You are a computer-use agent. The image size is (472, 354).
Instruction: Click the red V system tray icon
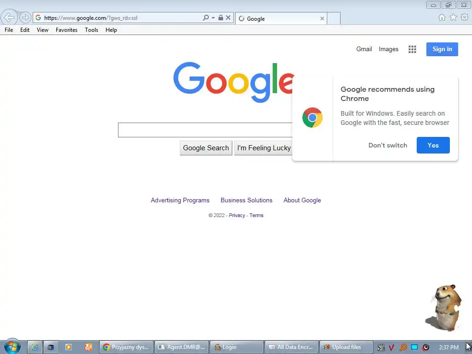pos(391,348)
